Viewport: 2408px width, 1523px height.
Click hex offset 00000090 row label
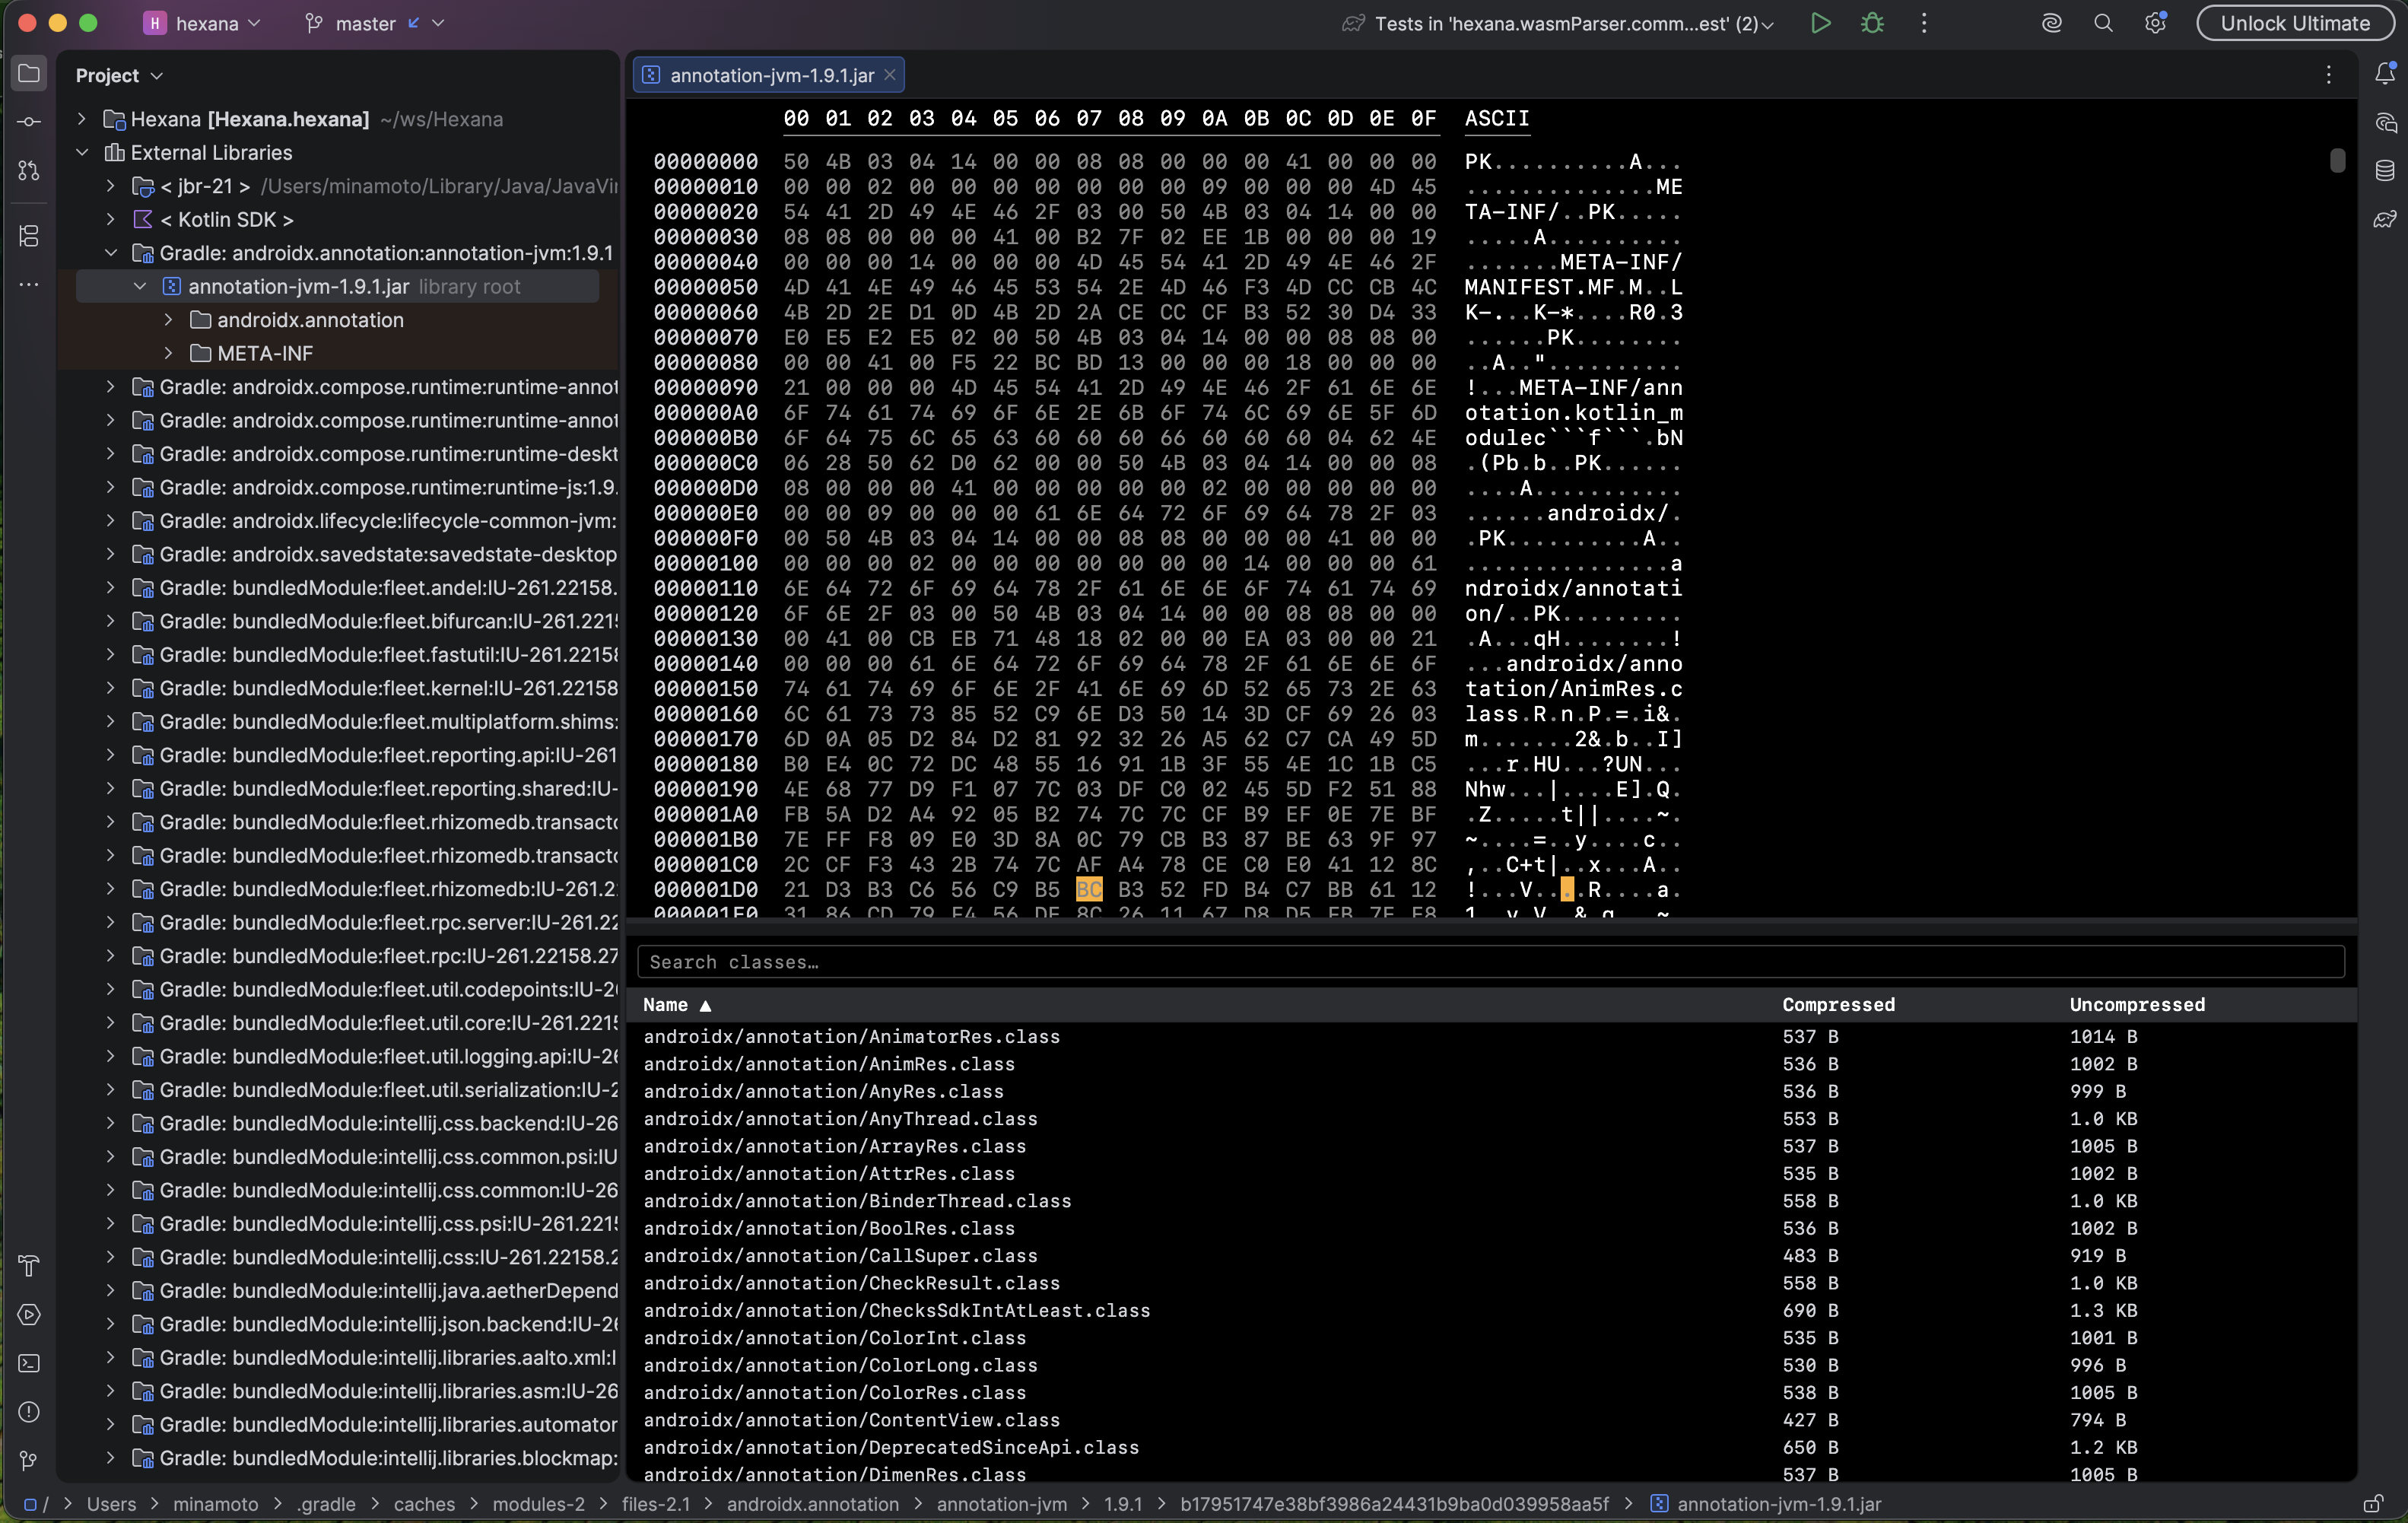705,387
